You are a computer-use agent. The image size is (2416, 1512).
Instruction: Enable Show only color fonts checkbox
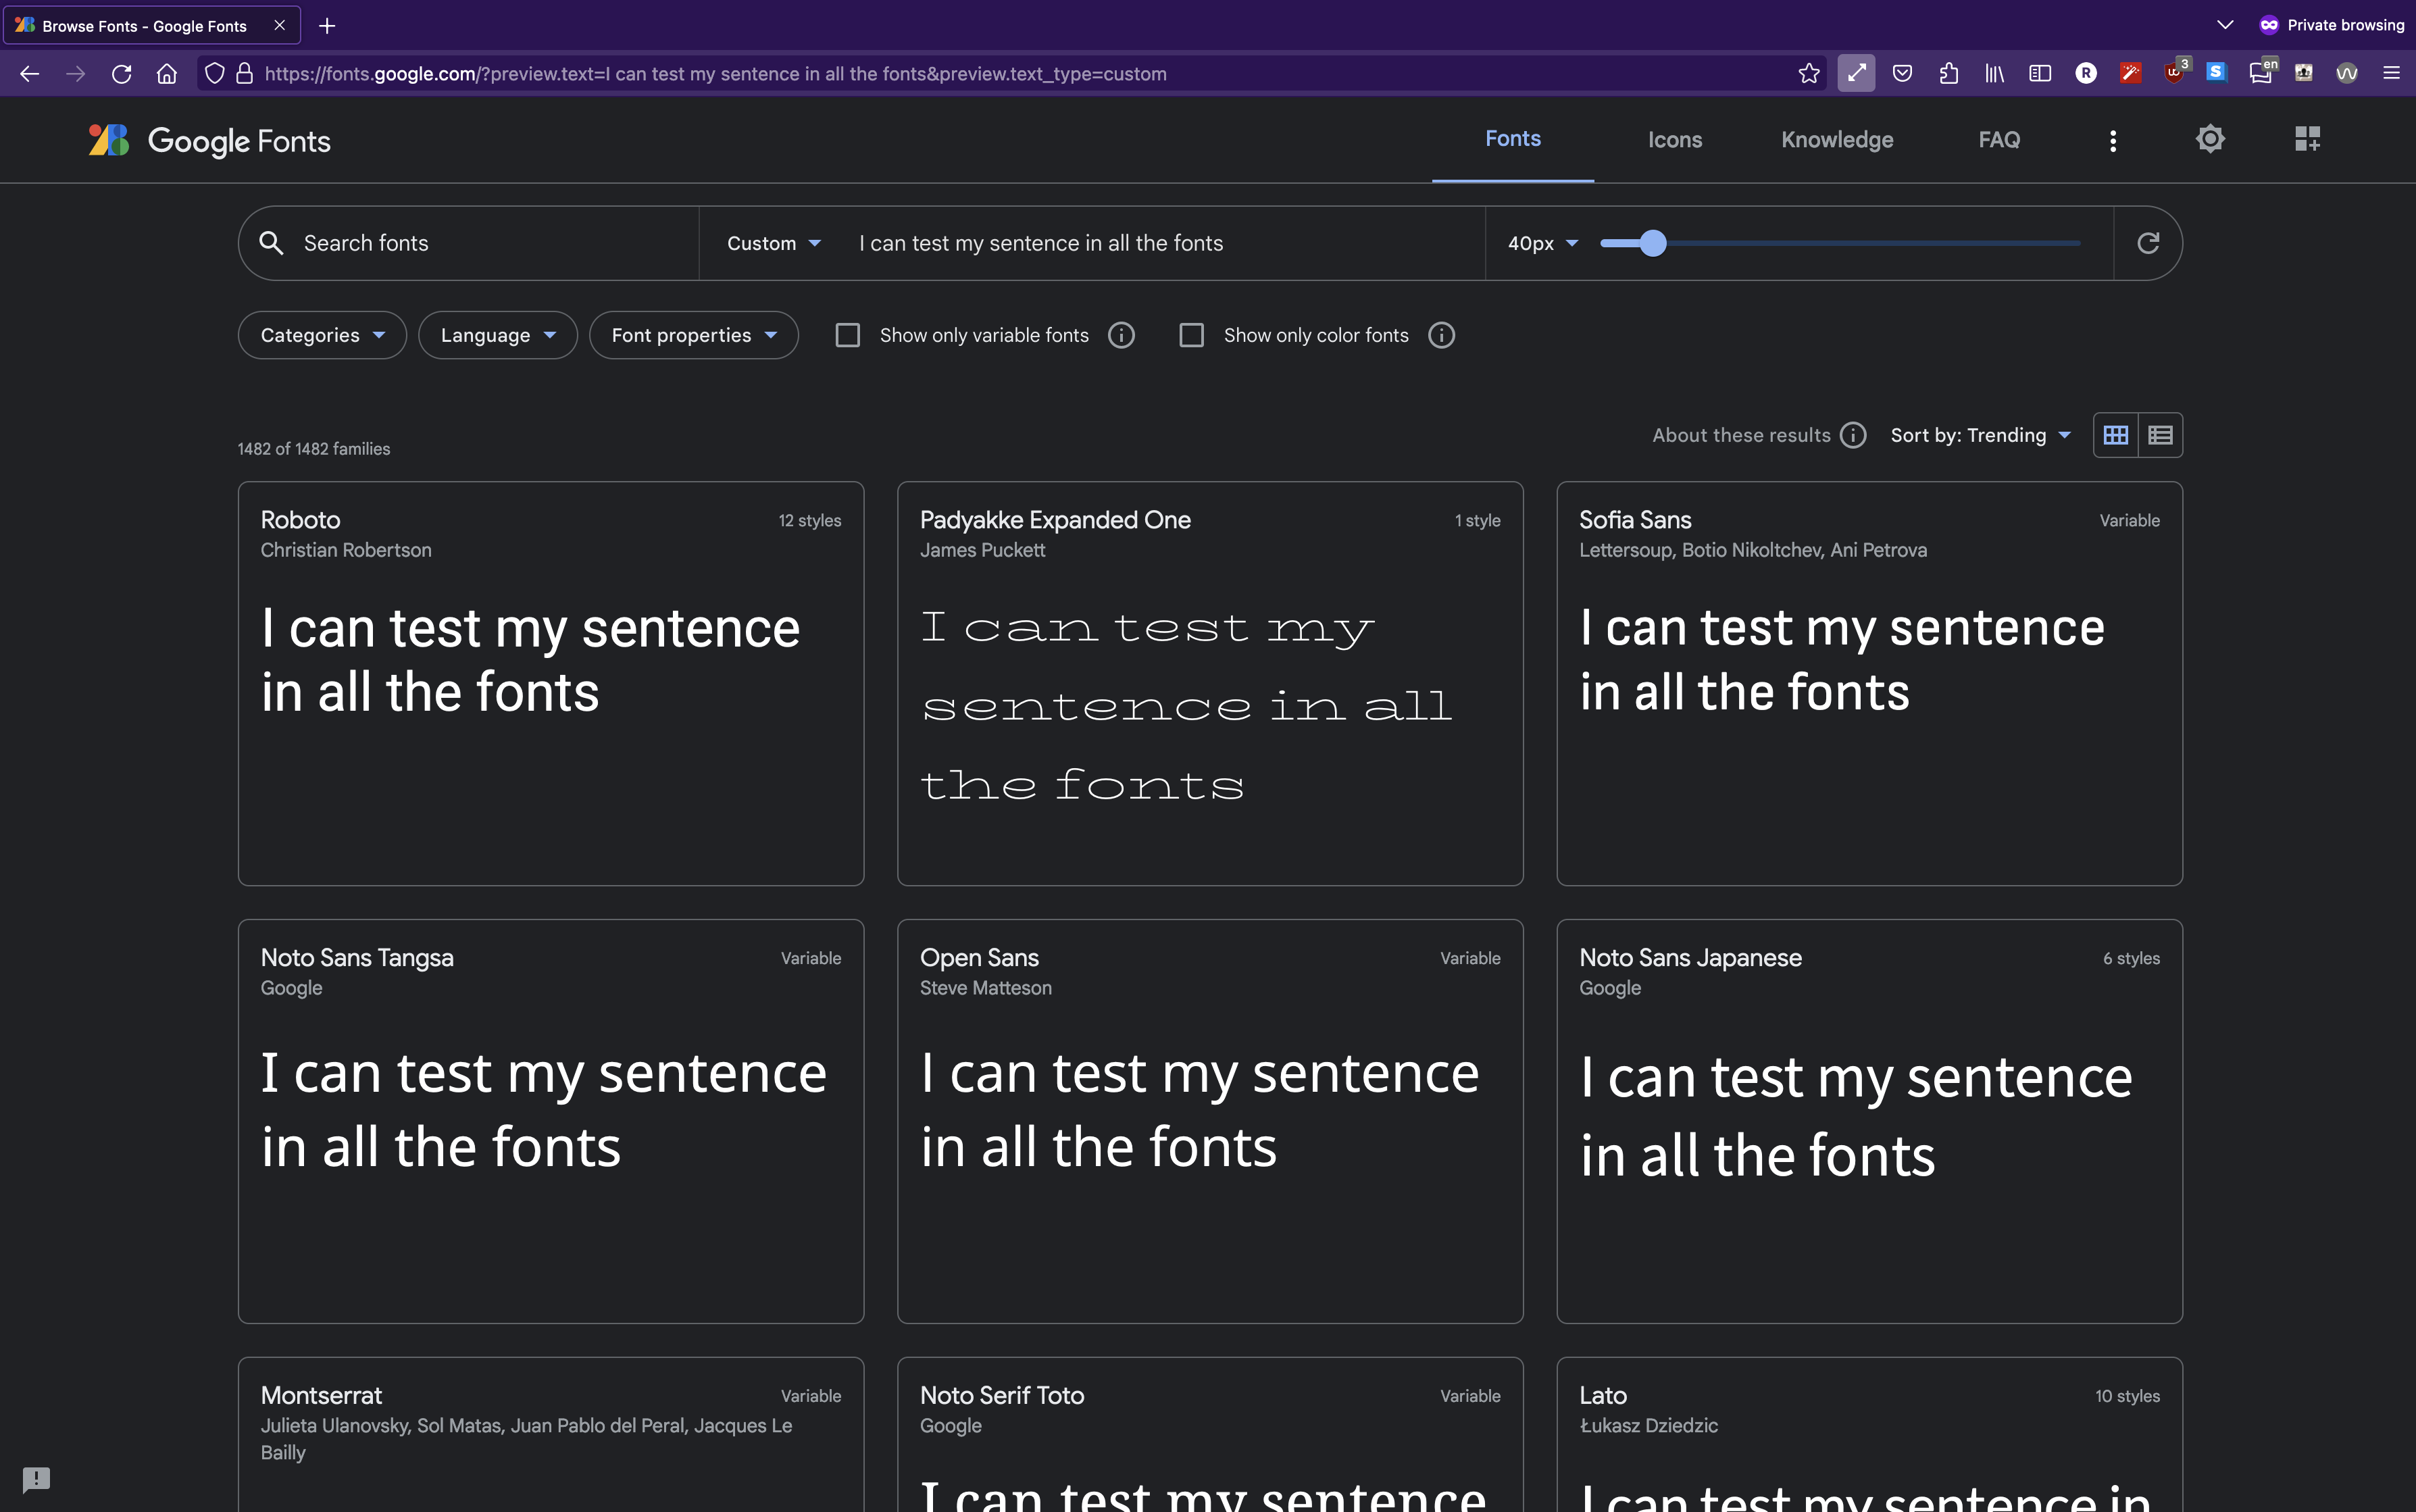point(1191,335)
